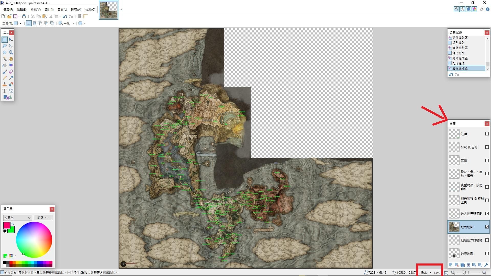Open Layer Properties wrench icon
Image resolution: width=491 pixels, height=276 pixels.
click(x=486, y=265)
